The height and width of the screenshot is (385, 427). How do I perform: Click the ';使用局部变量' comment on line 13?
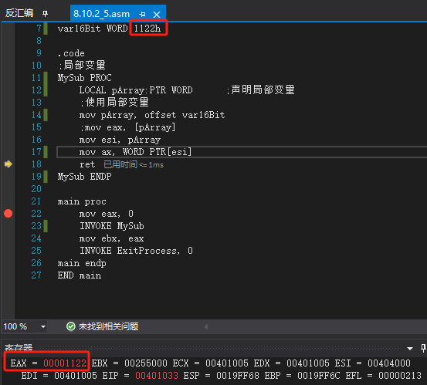(x=114, y=103)
